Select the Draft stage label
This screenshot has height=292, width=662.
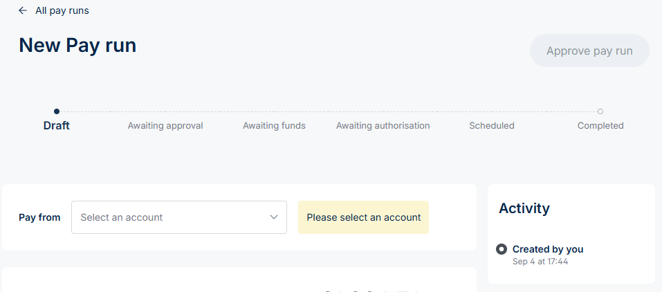57,126
